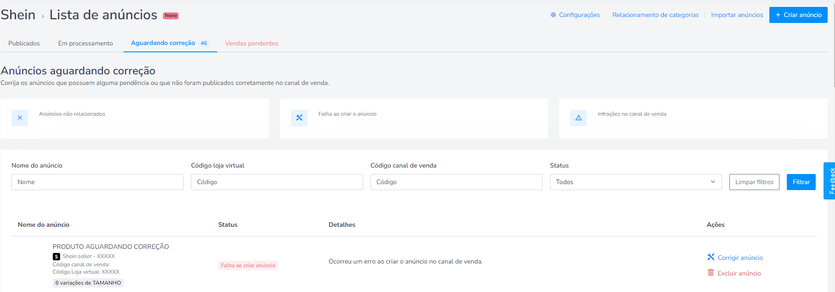Focus the Código loja virtual input field

click(x=277, y=182)
